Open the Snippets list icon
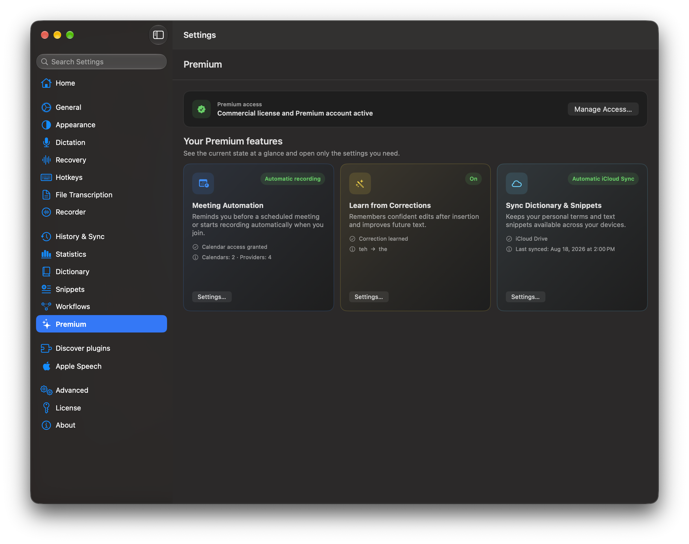Image resolution: width=689 pixels, height=544 pixels. [x=46, y=289]
